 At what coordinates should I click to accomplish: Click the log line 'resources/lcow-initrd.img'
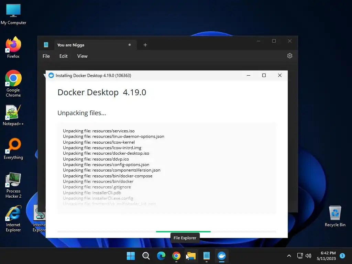point(102,148)
